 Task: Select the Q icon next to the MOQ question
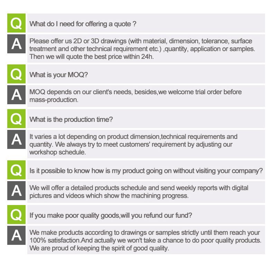16,74
